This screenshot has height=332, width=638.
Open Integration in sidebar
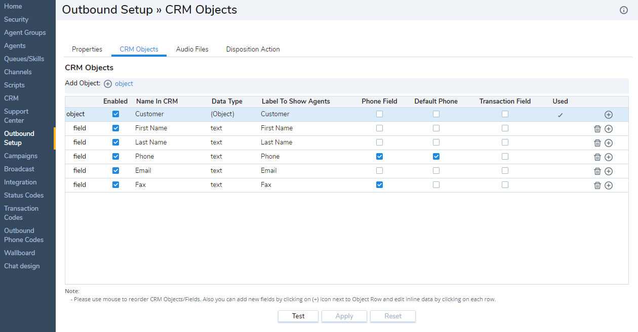coord(20,182)
